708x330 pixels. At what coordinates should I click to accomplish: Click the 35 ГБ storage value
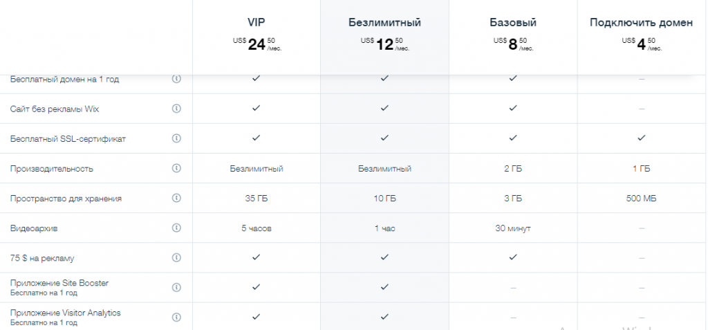[x=257, y=199]
